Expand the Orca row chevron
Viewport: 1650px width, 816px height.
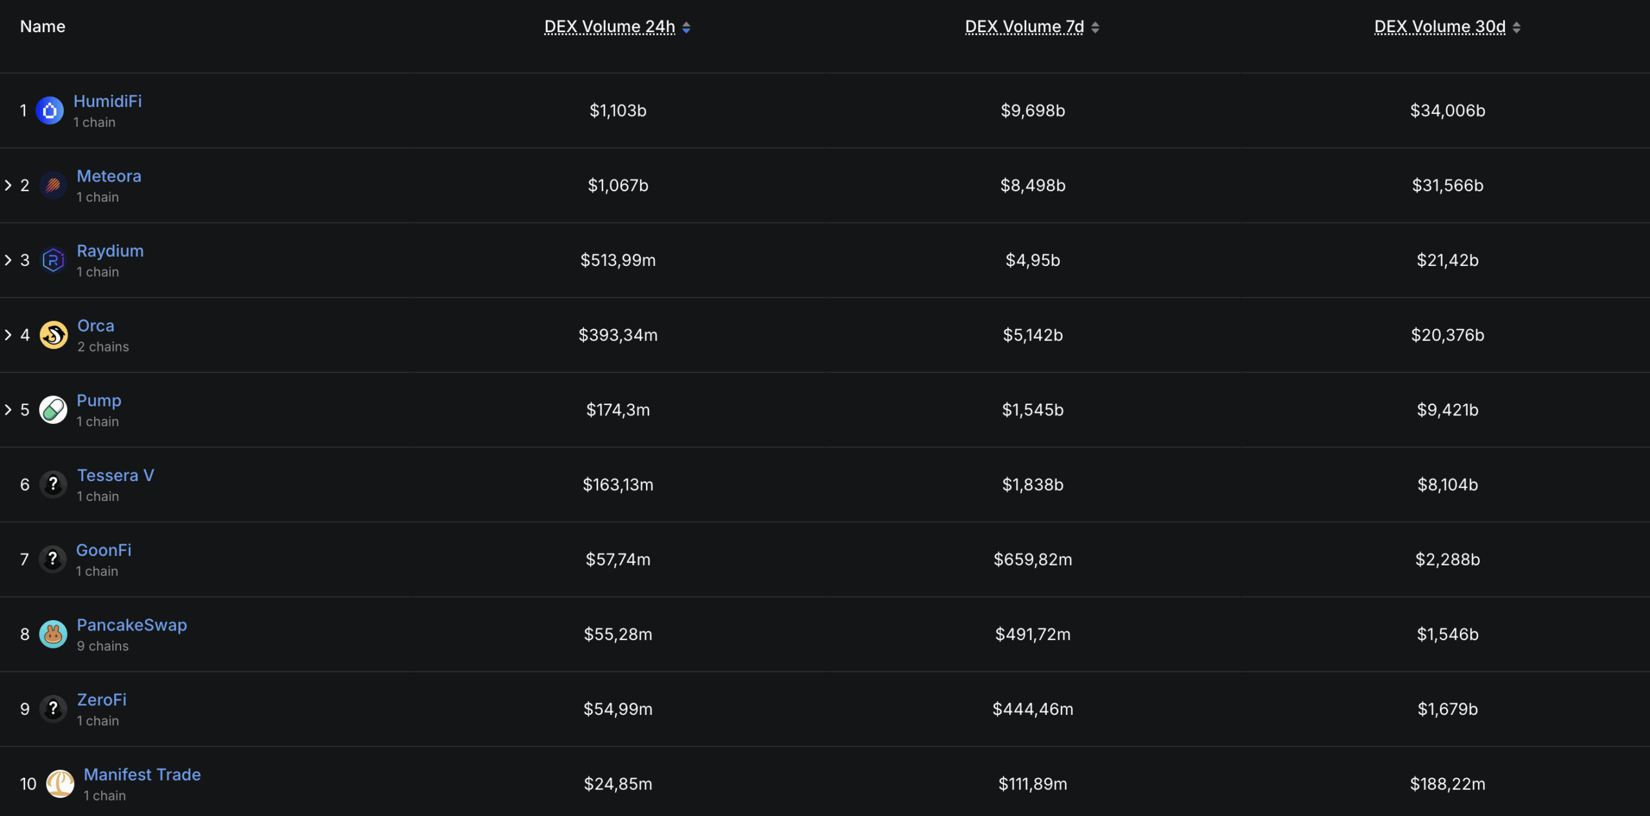8,335
